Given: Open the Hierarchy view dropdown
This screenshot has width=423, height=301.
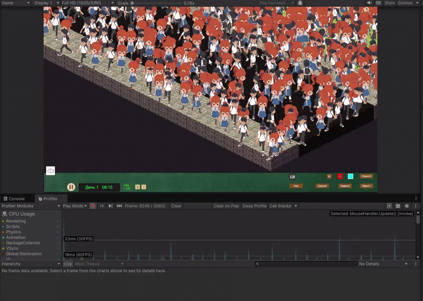Looking at the screenshot, I should (31, 264).
